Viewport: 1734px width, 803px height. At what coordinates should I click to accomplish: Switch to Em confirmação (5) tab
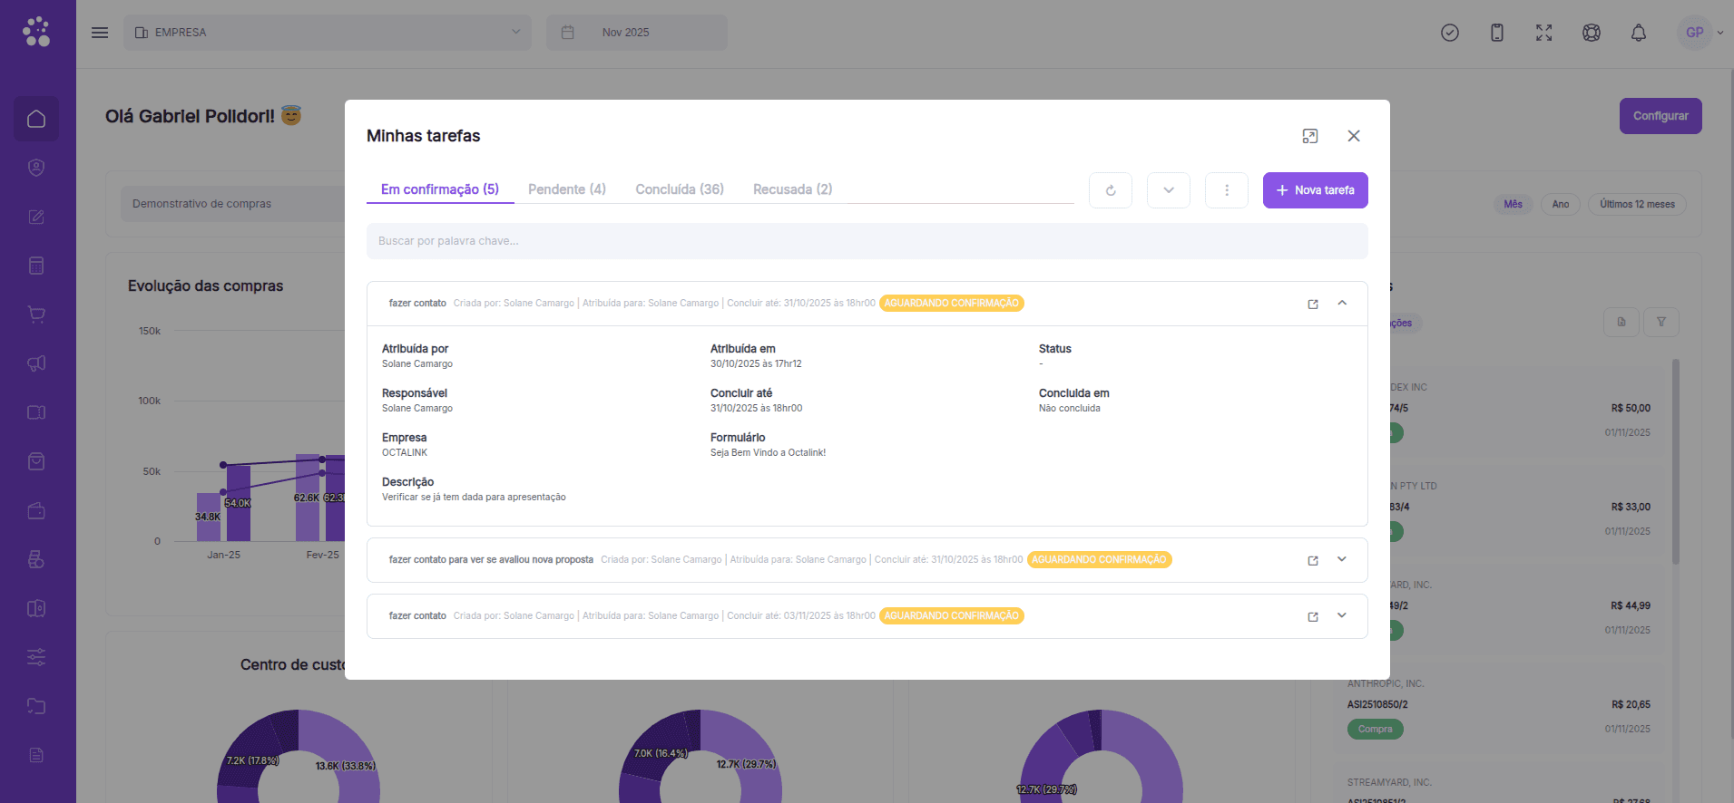[x=440, y=189]
